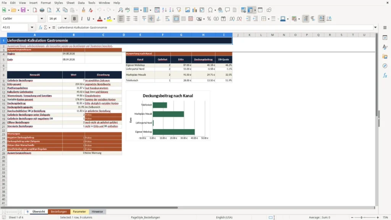Viewport: 391px width, 220px height.
Task: Click into the formula input line
Action: click(x=215, y=27)
